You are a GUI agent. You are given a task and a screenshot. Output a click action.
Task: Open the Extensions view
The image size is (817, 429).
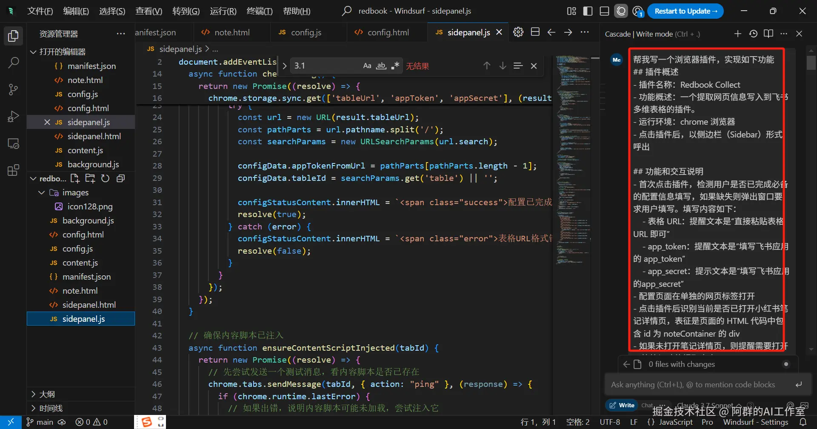click(13, 170)
